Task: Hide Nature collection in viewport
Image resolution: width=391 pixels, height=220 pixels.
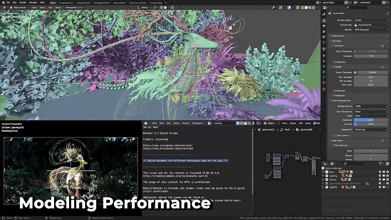Action: [384, 180]
